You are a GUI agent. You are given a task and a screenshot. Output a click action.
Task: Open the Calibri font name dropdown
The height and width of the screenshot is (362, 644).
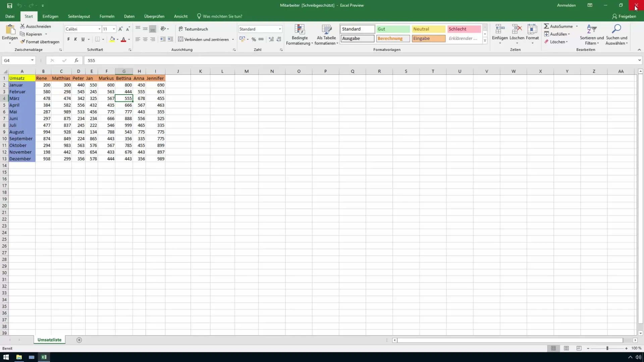(x=99, y=29)
